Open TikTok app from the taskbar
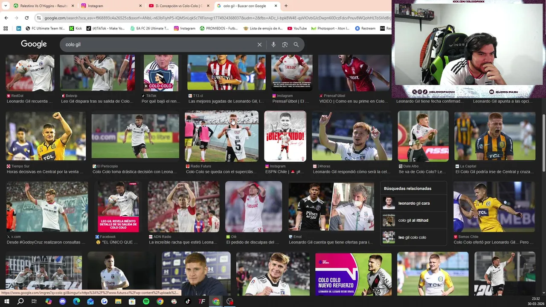The image size is (546, 307). coord(188,301)
